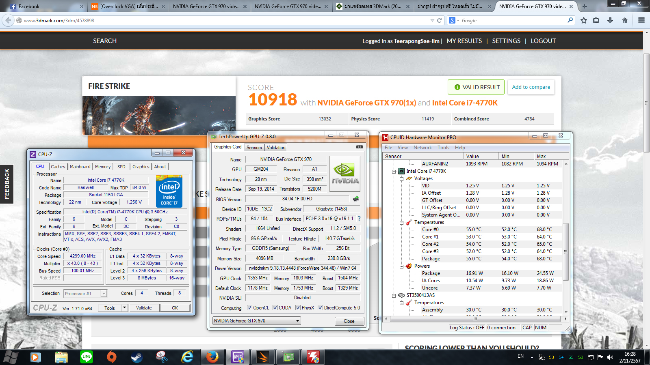The image size is (650, 365).
Task: Open the View menu in Hardware Monitor
Action: click(x=403, y=148)
